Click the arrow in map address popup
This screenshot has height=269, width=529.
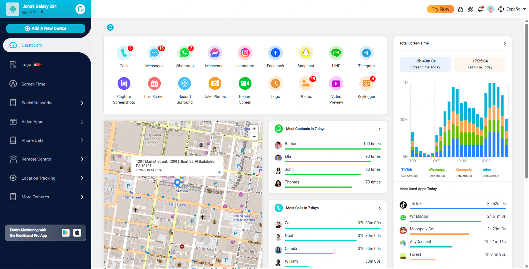[x=219, y=172]
